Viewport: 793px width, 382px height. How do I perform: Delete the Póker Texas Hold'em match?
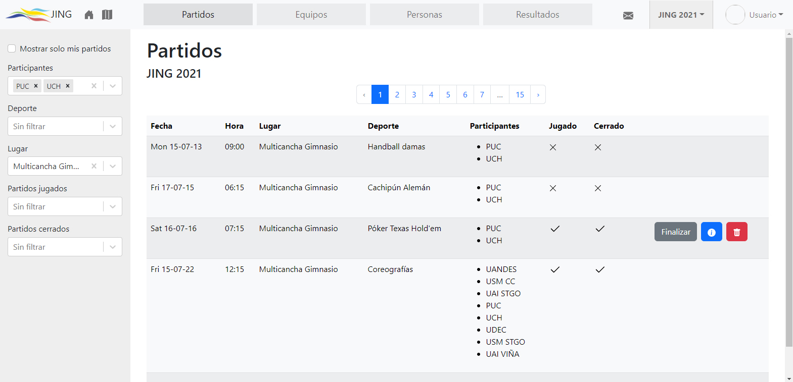pyautogui.click(x=737, y=232)
